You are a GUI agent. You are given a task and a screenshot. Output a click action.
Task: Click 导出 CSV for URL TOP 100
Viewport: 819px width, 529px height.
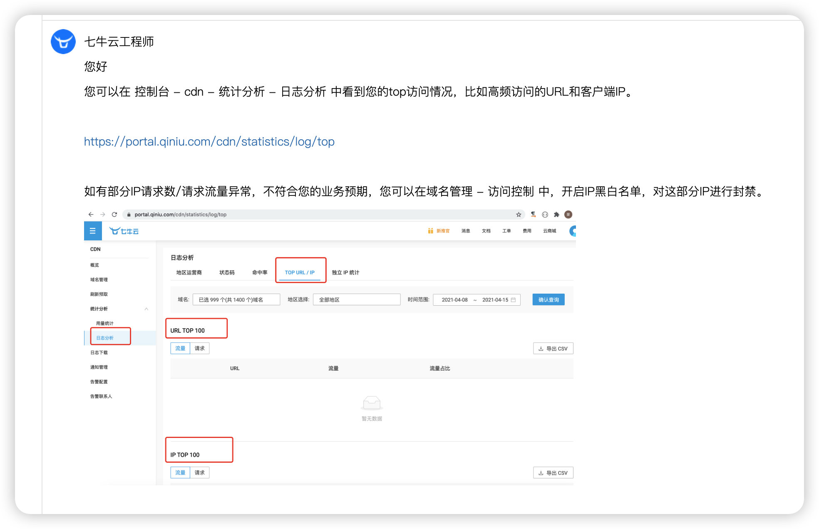pos(553,349)
